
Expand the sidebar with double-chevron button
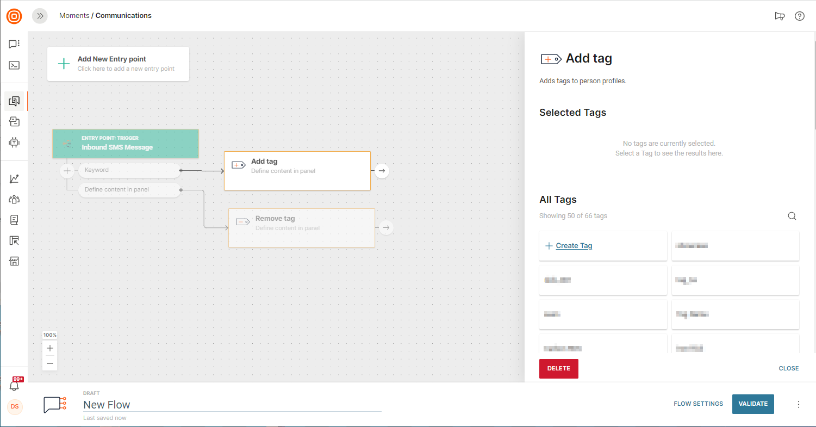(40, 16)
